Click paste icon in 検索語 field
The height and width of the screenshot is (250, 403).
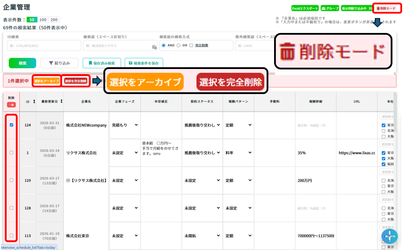pyautogui.click(x=154, y=47)
